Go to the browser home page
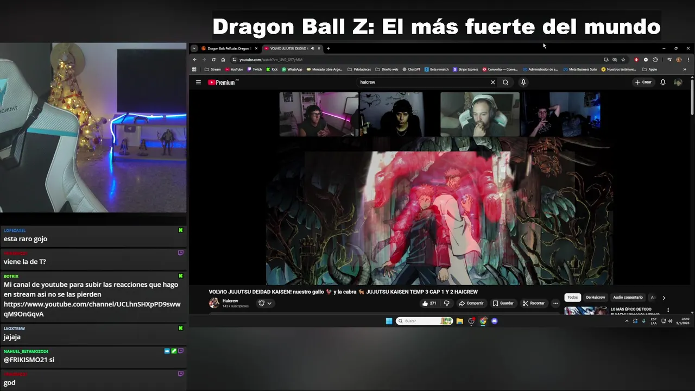This screenshot has width=695, height=391. click(223, 60)
